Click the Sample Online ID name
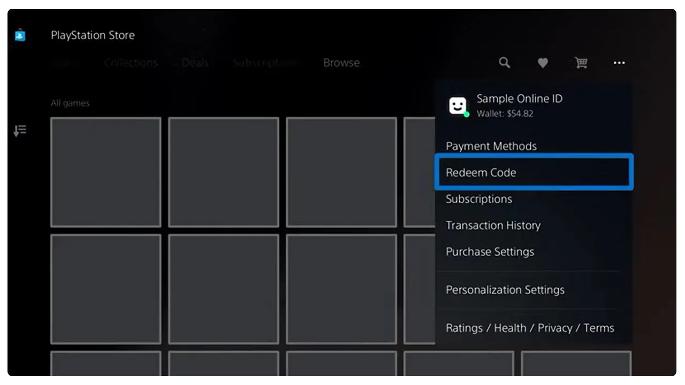This screenshot has height=385, width=685. click(x=520, y=98)
